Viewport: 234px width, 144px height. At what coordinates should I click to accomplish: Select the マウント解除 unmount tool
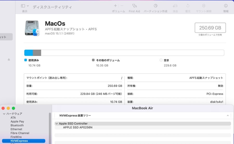point(204,6)
